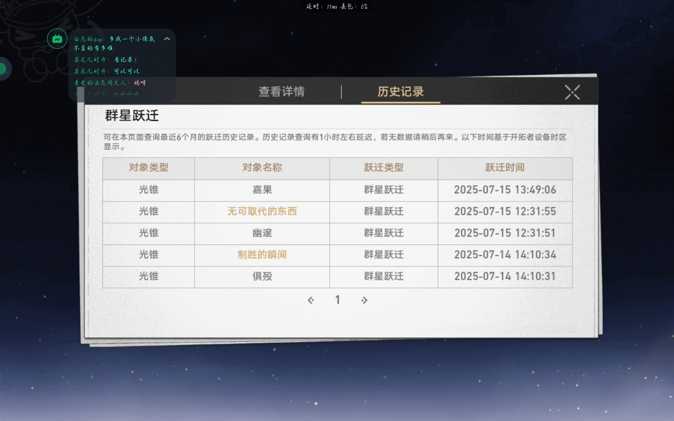The height and width of the screenshot is (421, 674).
Task: Click 无可取代的东西 light cone name
Action: [262, 212]
